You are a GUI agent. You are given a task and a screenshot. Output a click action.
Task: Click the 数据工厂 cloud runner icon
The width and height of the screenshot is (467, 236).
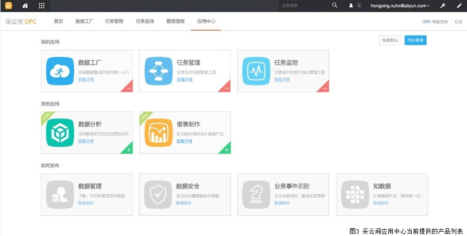pos(60,71)
